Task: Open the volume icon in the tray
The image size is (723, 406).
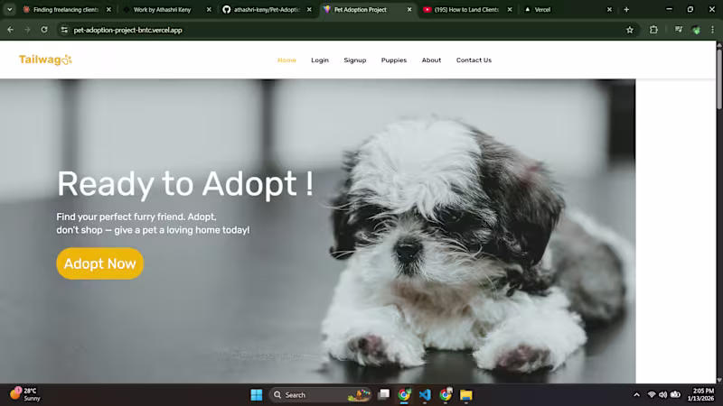Action: pos(663,394)
